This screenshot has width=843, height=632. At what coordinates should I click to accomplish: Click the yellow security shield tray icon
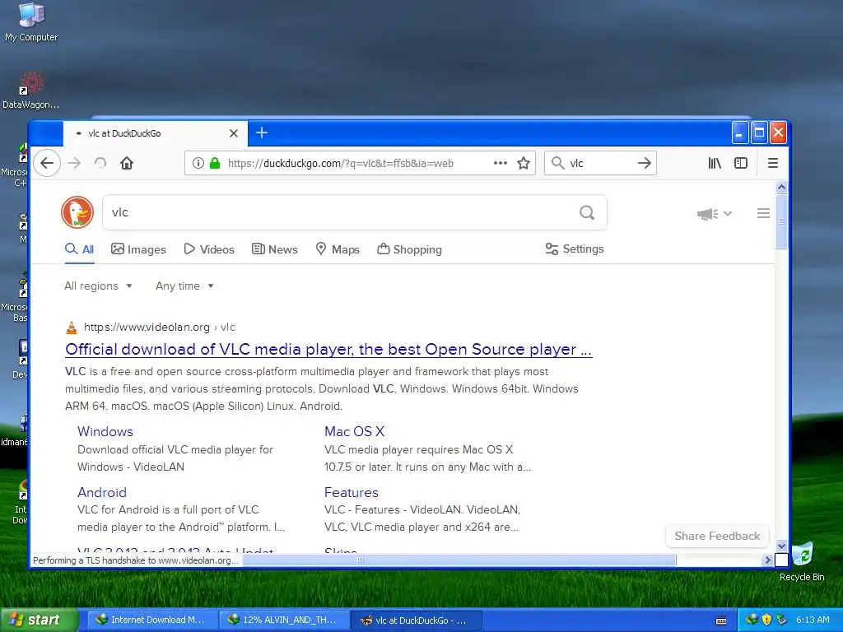tap(766, 620)
